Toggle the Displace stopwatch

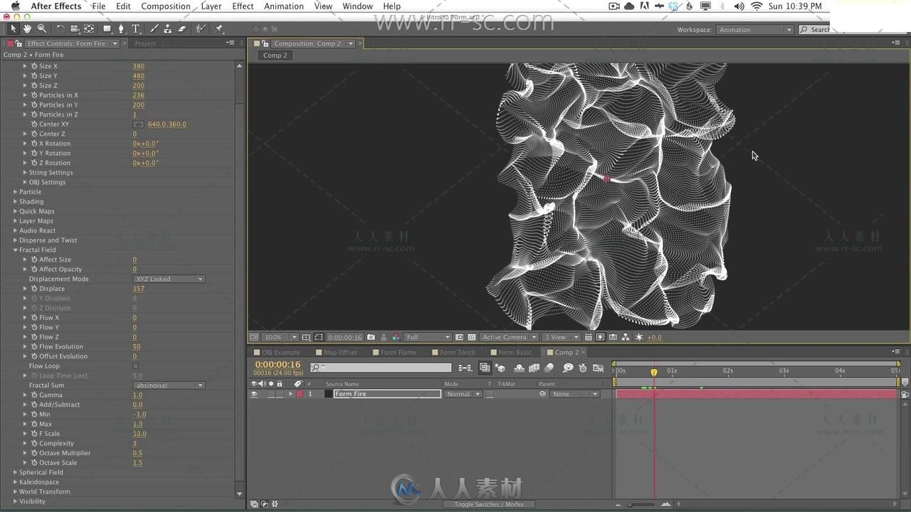(33, 289)
